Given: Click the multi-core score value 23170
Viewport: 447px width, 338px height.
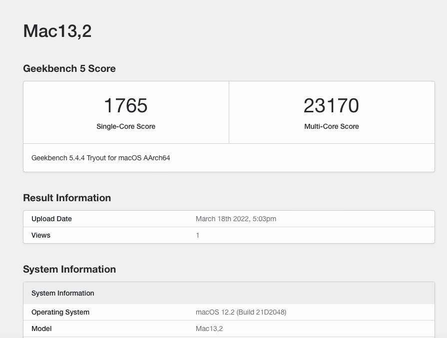Looking at the screenshot, I should click(331, 105).
